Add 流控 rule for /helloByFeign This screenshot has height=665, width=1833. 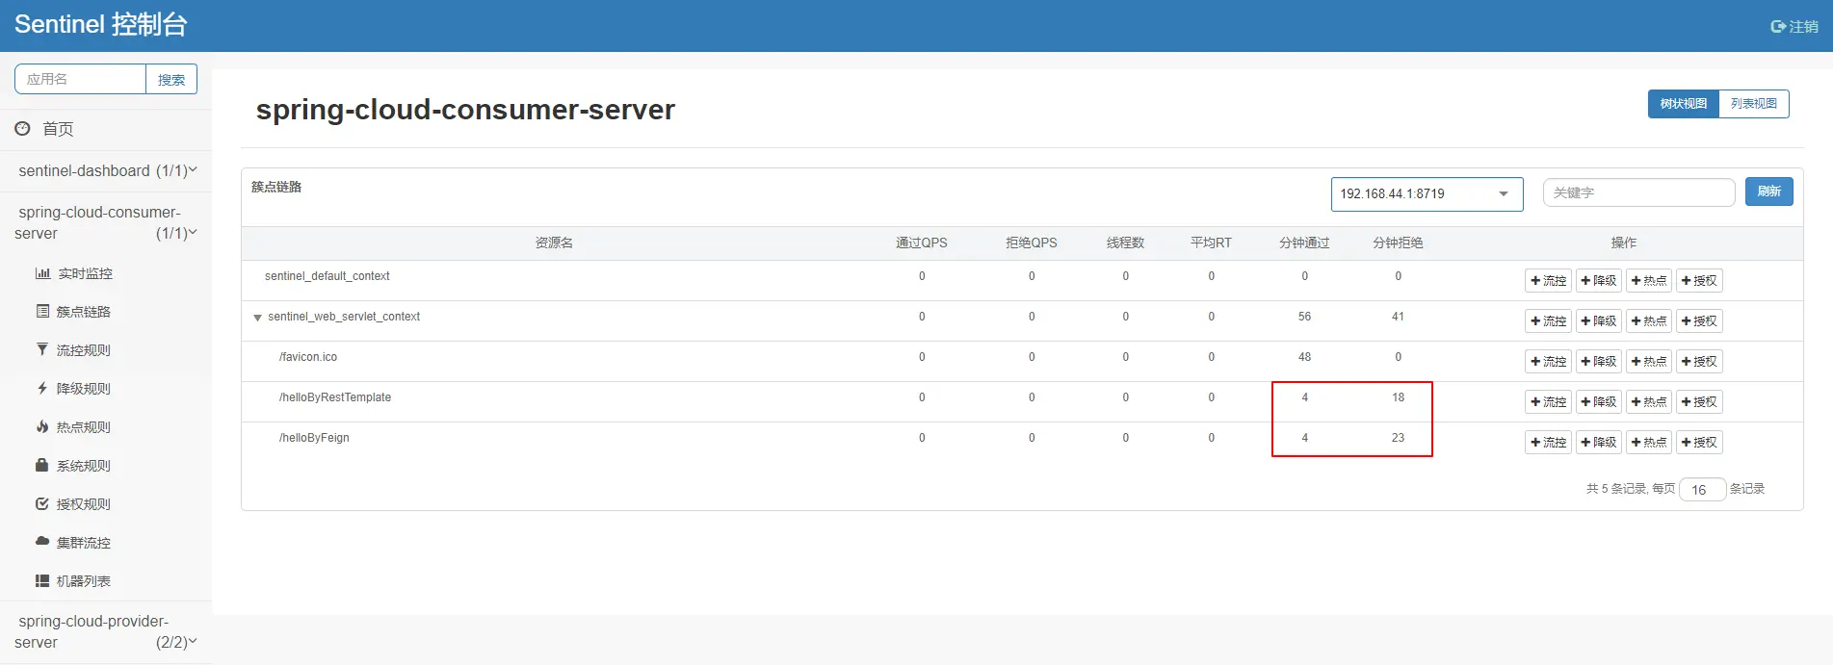1548,443
